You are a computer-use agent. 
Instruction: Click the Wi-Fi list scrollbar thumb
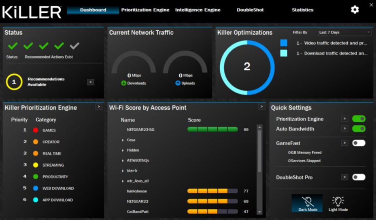[x=259, y=151]
